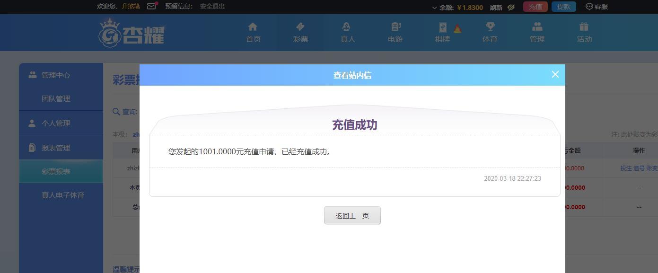658x273 pixels.
Task: Open 客服 customer service chat
Action: (x=597, y=7)
